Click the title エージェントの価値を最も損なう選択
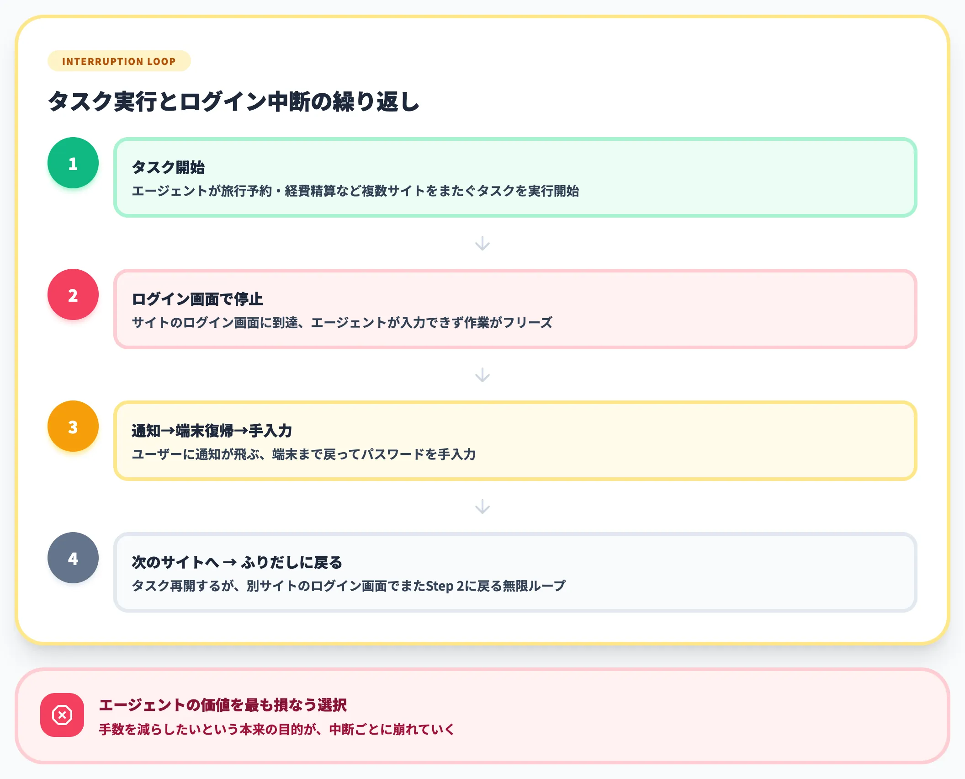The image size is (965, 779). point(223,705)
